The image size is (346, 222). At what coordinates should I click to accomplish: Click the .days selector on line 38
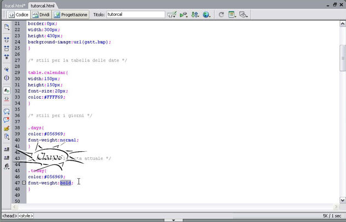point(36,128)
